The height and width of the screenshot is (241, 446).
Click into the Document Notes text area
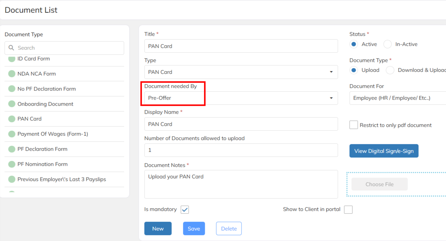[x=241, y=184]
